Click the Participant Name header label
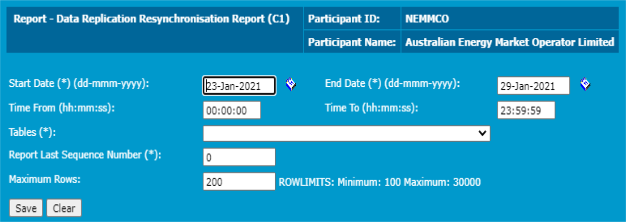Image resolution: width=626 pixels, height=222 pixels. (352, 42)
